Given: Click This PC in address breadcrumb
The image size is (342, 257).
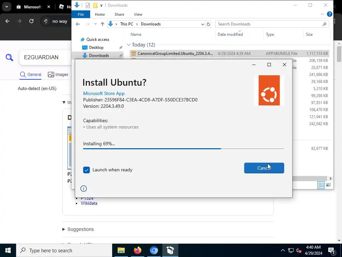Looking at the screenshot, I should (127, 24).
